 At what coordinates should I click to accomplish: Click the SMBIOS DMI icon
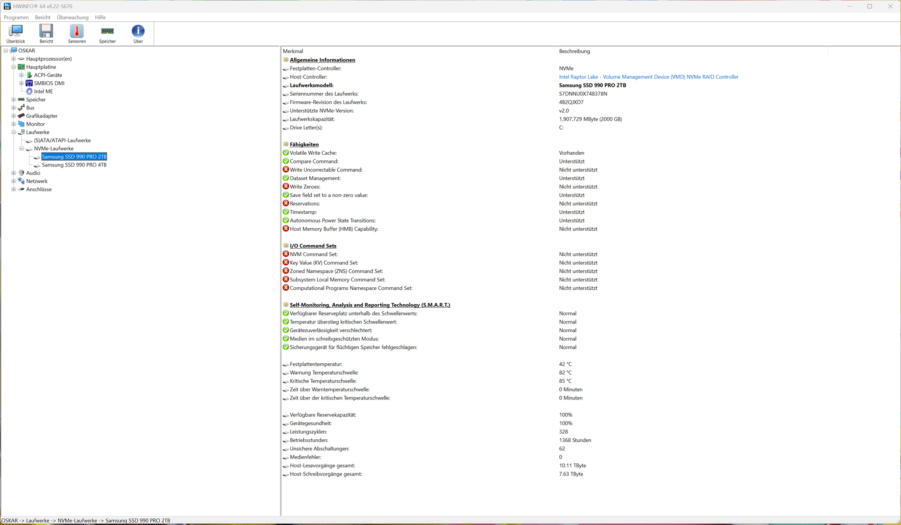(29, 83)
